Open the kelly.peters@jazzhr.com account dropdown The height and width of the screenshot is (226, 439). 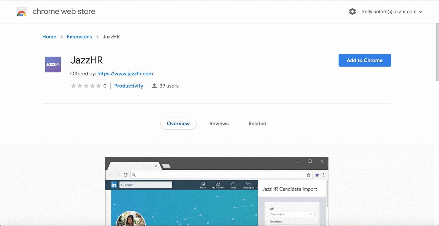[x=392, y=12]
